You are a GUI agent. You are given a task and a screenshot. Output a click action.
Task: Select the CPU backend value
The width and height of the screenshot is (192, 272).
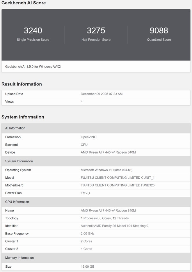coord(84,145)
